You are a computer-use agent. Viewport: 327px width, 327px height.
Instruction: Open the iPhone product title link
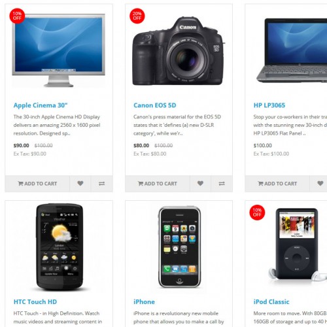click(x=144, y=302)
